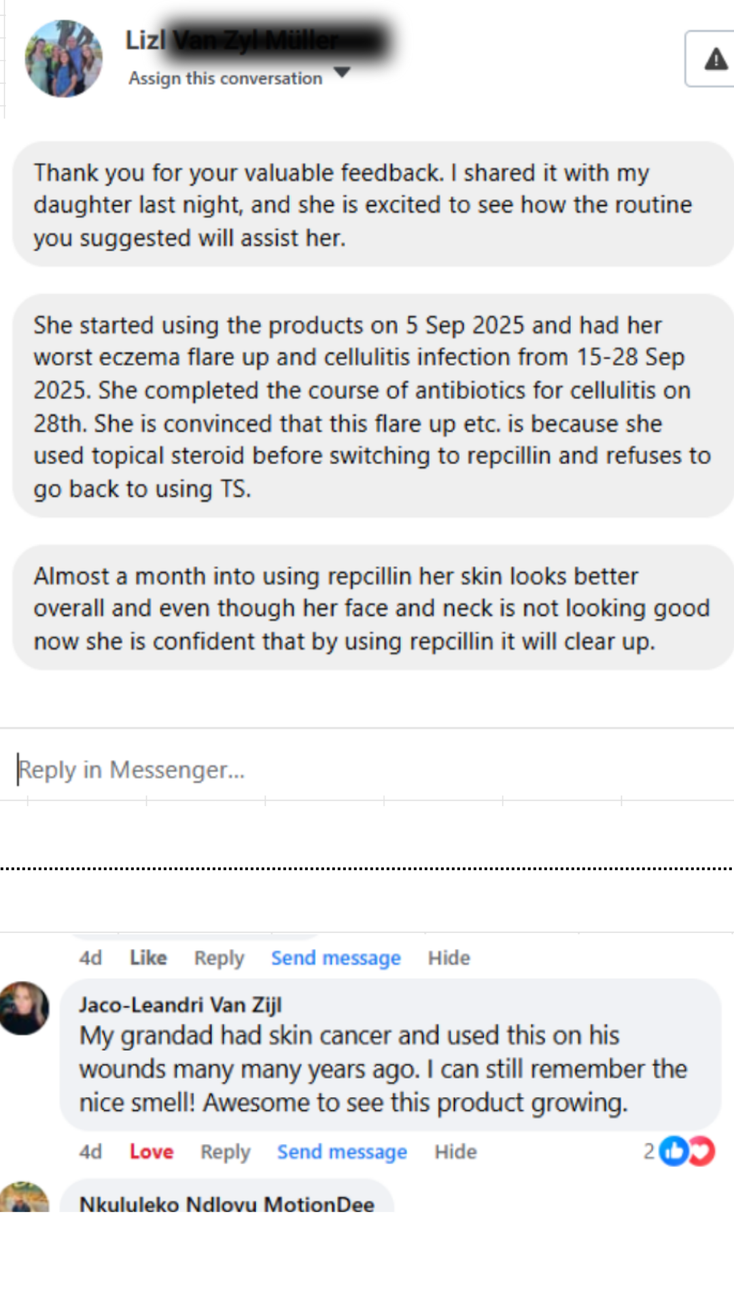Hide Jaco-Leandri's comment
The image size is (734, 1305).
(455, 1151)
